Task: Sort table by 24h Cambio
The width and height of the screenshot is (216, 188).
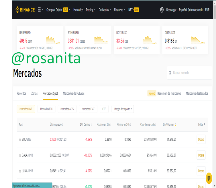Action: point(86,124)
